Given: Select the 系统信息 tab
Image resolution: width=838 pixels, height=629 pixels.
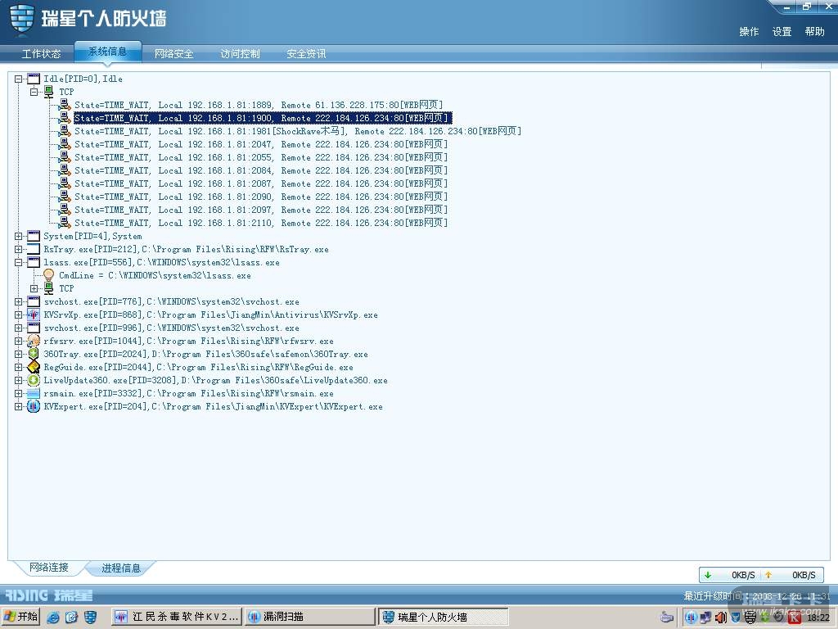Looking at the screenshot, I should coord(107,52).
